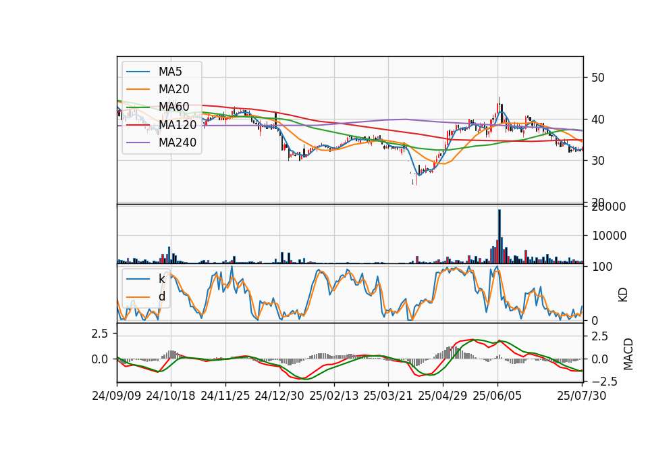Click the tallest volume bar in June

click(x=500, y=236)
